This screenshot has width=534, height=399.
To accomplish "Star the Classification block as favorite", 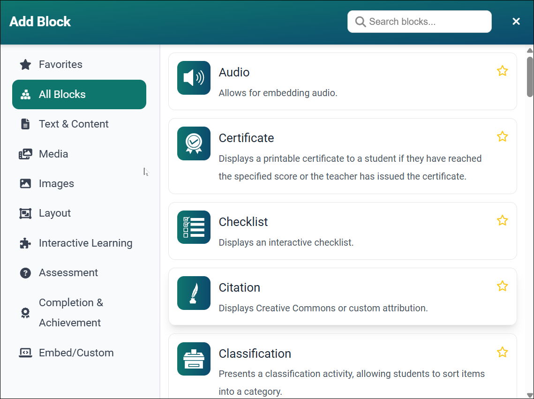I will tap(502, 352).
